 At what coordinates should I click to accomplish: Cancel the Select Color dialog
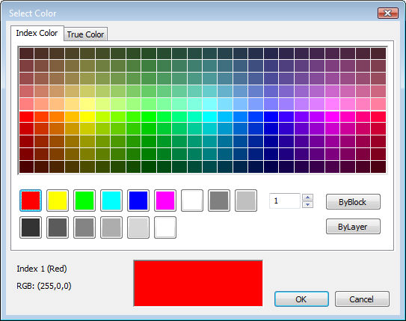click(362, 299)
